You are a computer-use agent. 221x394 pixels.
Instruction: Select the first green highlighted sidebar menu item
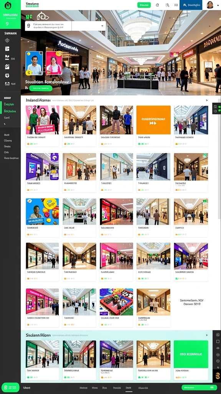[9, 104]
